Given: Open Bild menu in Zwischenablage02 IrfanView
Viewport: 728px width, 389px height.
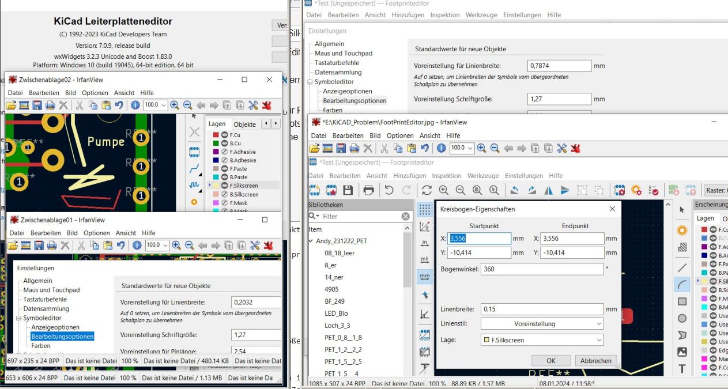Looking at the screenshot, I should click(x=70, y=93).
